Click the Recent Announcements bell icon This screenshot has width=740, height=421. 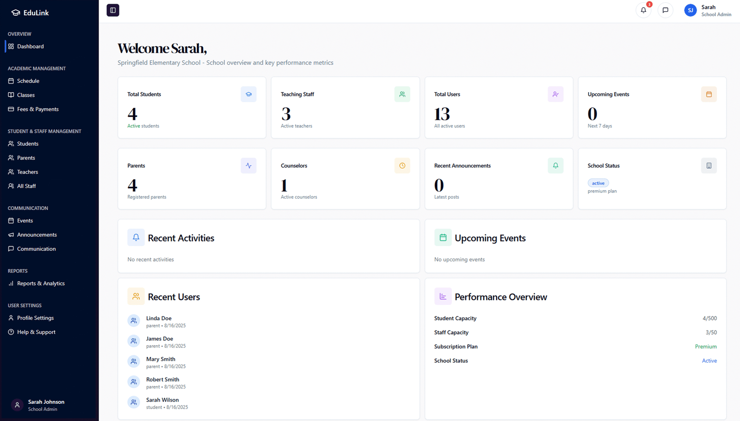pos(555,166)
